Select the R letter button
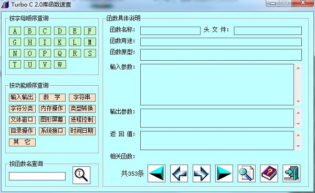This screenshot has height=193, width=315. (75, 53)
